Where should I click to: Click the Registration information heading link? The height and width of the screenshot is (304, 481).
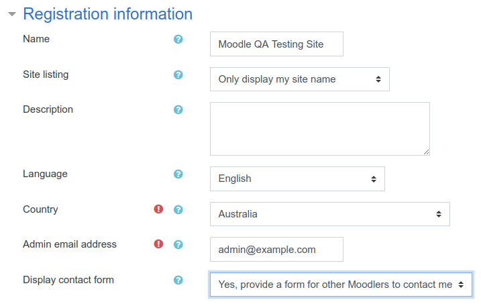click(108, 14)
